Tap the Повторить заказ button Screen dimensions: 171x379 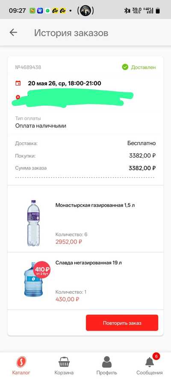122,323
